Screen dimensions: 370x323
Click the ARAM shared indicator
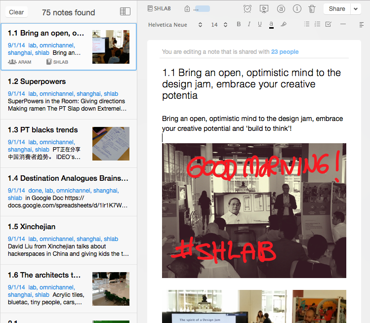pos(20,62)
